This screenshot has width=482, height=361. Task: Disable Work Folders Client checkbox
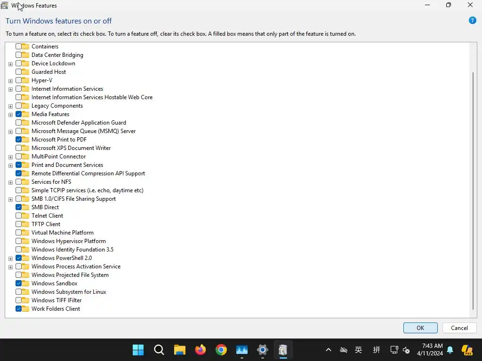point(18,309)
